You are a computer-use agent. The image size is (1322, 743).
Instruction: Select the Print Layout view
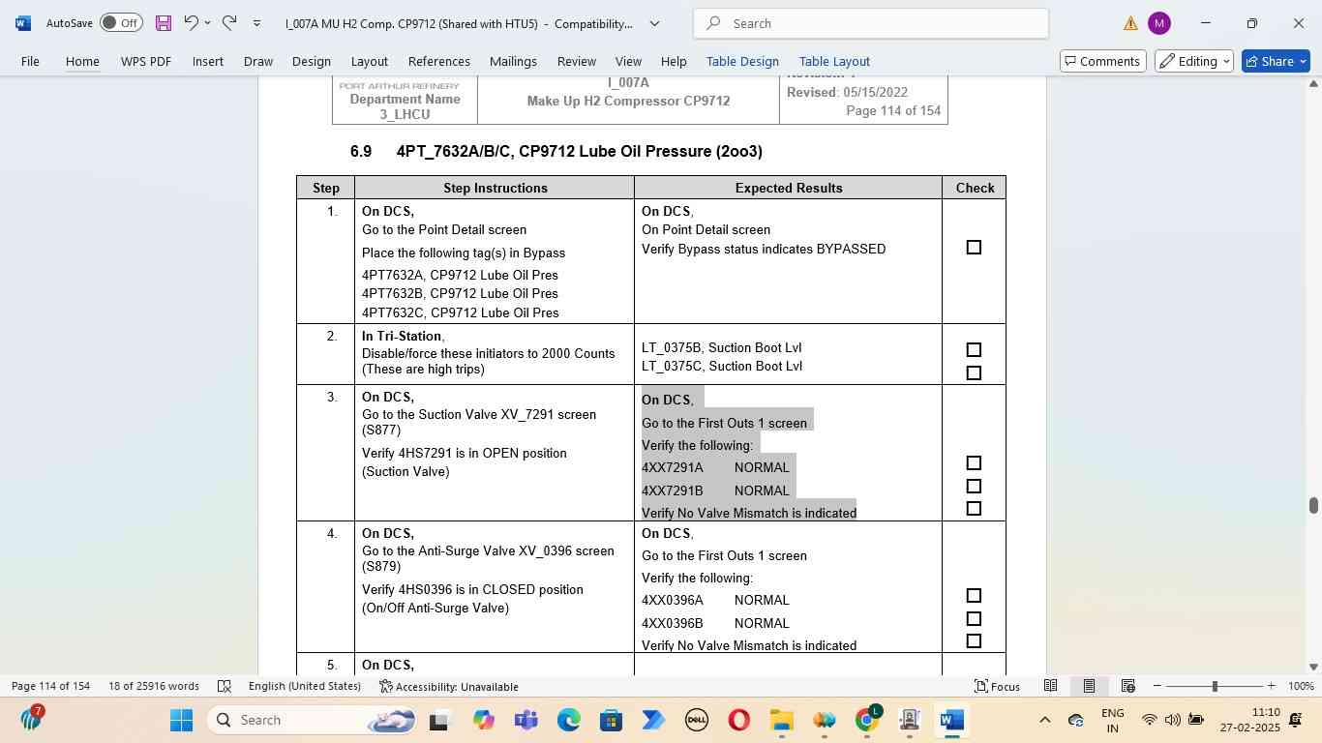click(1089, 686)
